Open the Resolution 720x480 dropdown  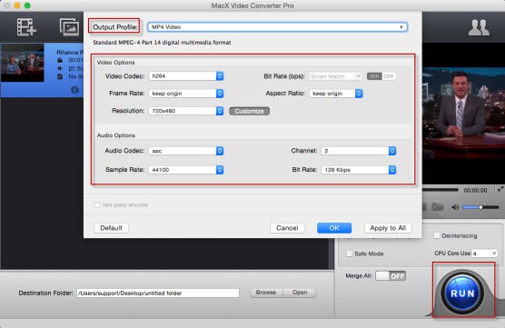coord(186,111)
